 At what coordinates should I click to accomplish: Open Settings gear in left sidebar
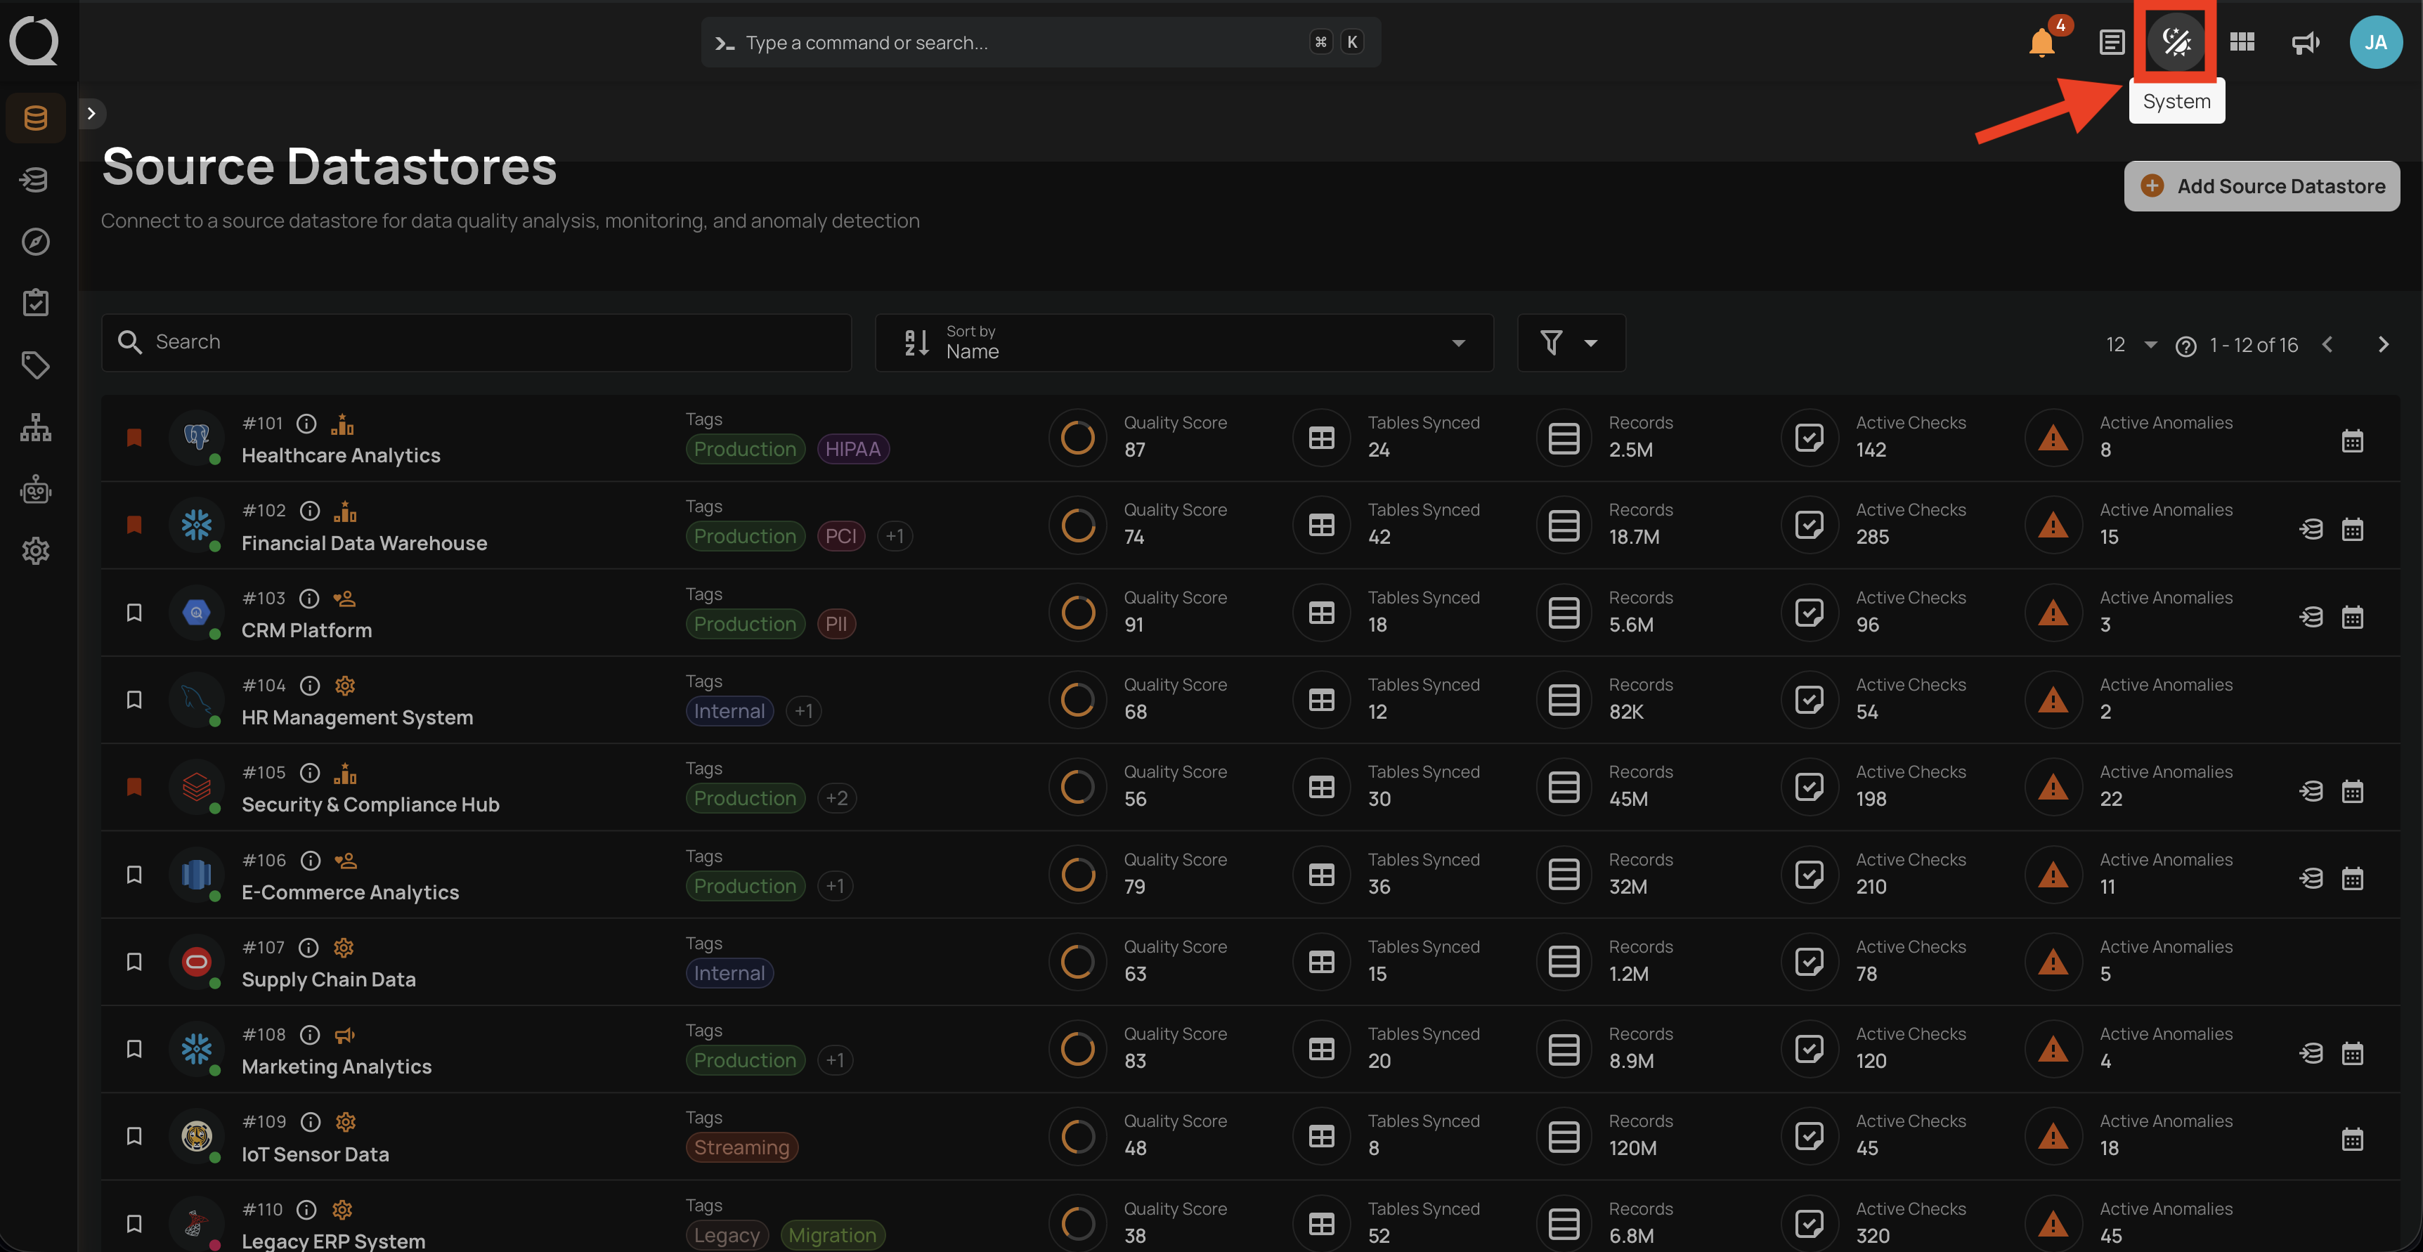(36, 552)
